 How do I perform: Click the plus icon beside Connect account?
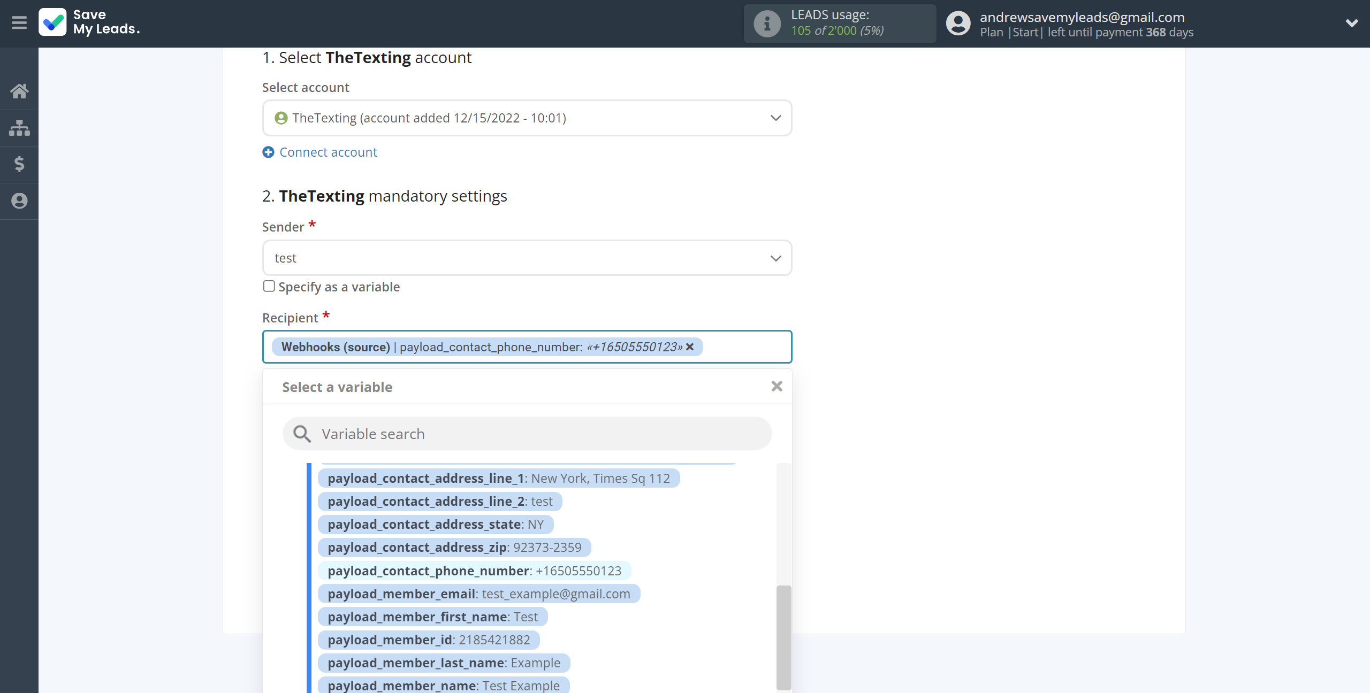(268, 152)
